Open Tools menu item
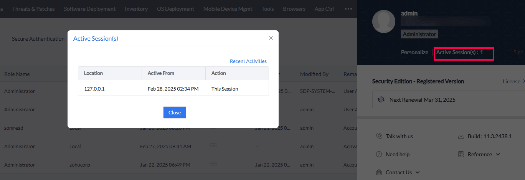 click(267, 8)
